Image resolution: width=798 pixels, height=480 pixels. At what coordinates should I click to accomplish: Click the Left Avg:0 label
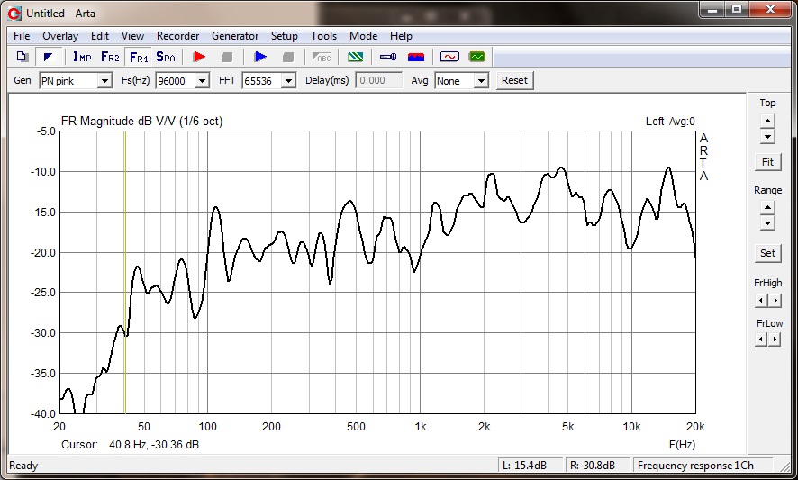[670, 122]
